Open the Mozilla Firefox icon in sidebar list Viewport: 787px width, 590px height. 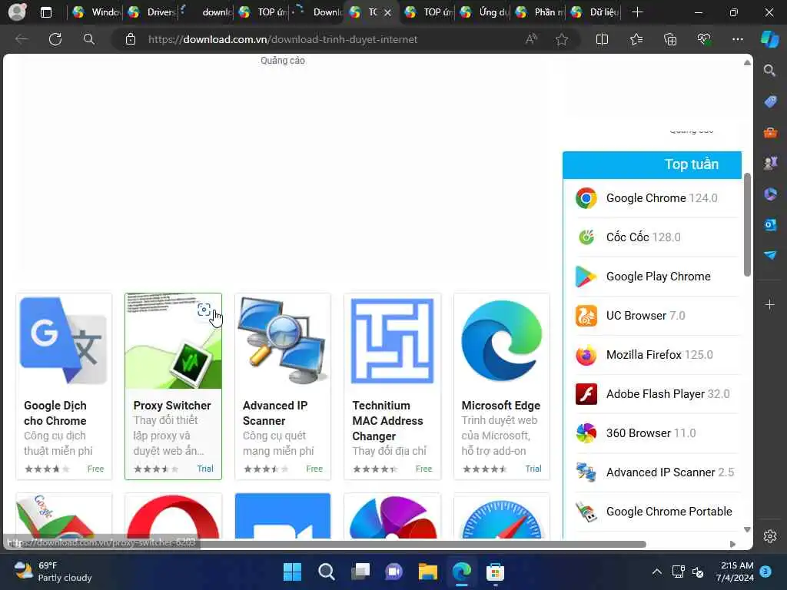(x=586, y=355)
